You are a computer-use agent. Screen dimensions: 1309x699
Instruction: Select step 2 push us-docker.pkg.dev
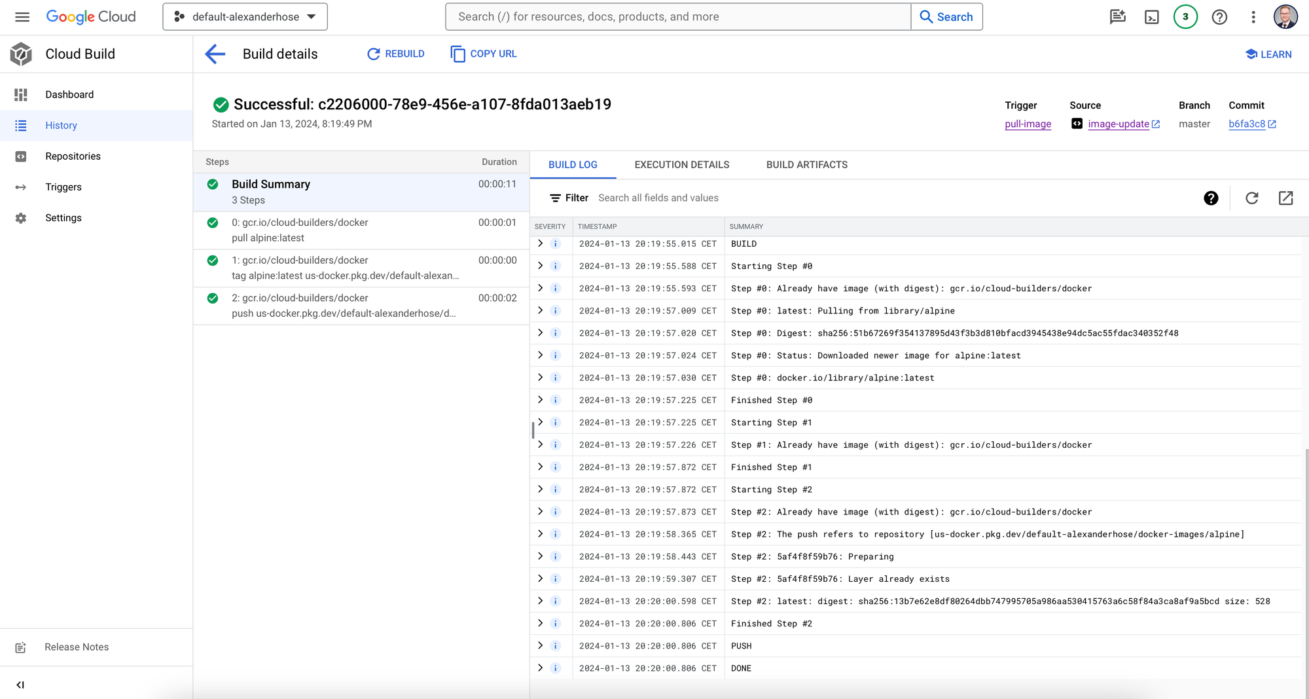tap(361, 306)
